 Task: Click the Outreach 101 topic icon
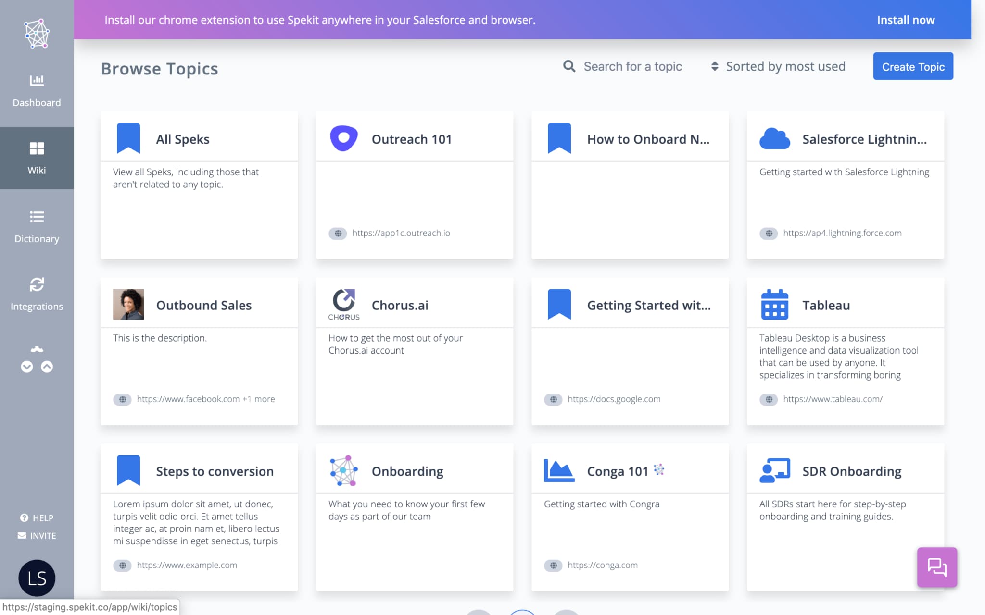point(343,138)
